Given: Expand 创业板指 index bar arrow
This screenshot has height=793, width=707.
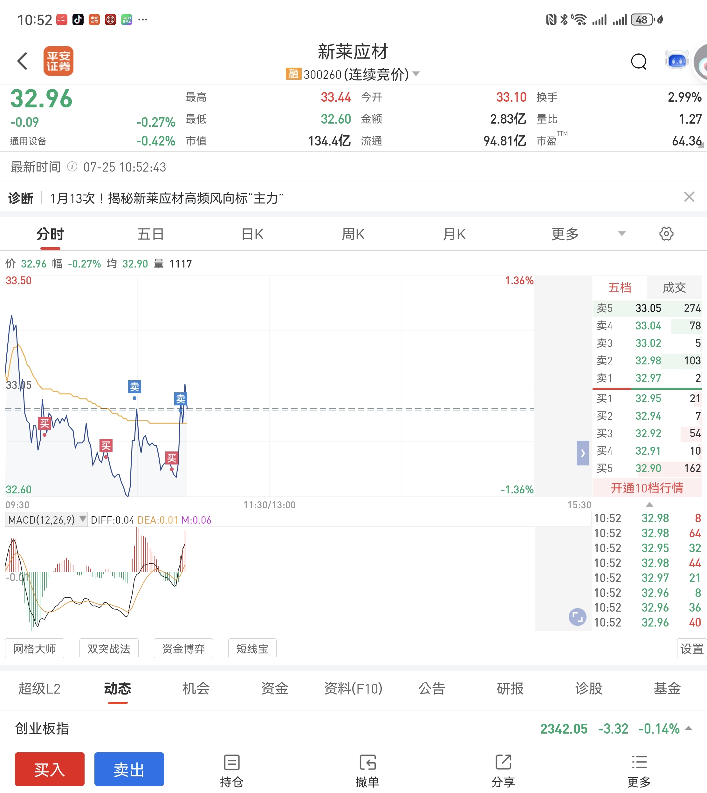Looking at the screenshot, I should [689, 728].
